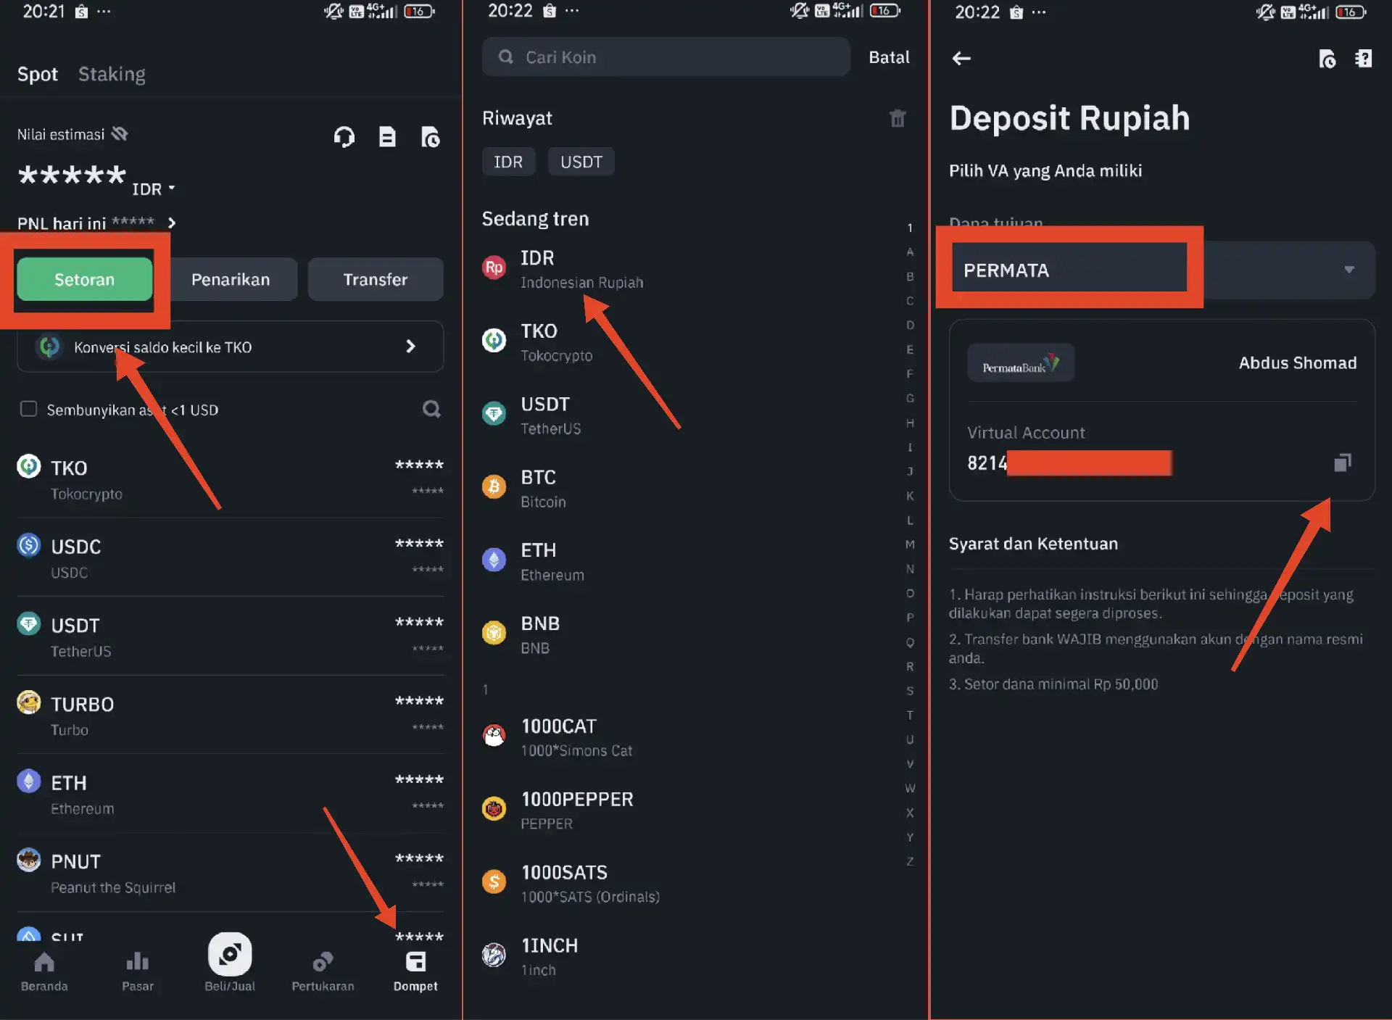The width and height of the screenshot is (1392, 1020).
Task: Search assets with magnifier icon in wallet
Action: coord(431,409)
